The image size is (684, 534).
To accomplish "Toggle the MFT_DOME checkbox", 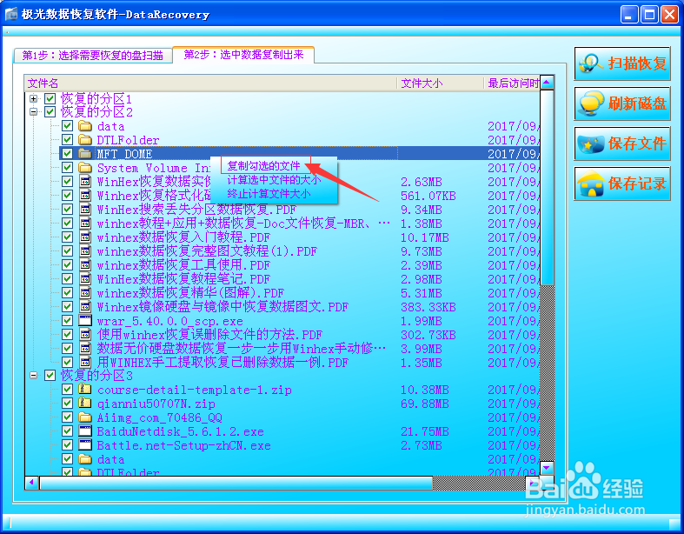I will point(67,154).
